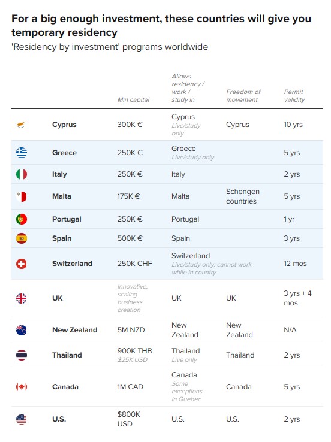The width and height of the screenshot is (331, 442).
Task: Click the $800K USD capital value
Action: (x=129, y=419)
